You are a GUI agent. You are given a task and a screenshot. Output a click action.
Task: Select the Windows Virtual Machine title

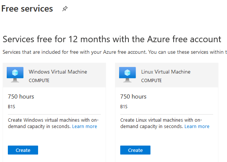pos(58,72)
